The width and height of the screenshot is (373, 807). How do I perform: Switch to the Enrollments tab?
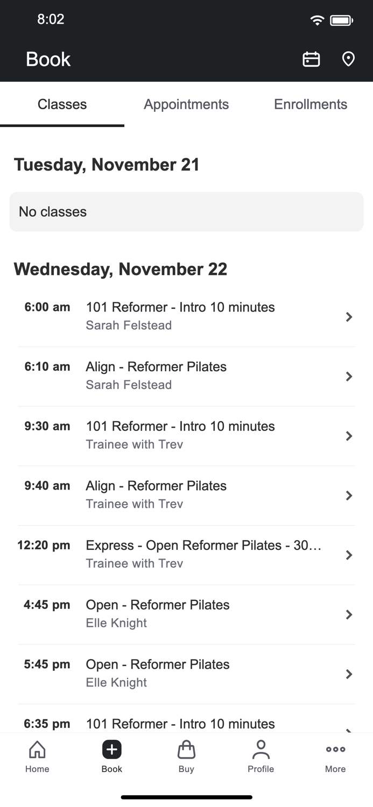311,104
